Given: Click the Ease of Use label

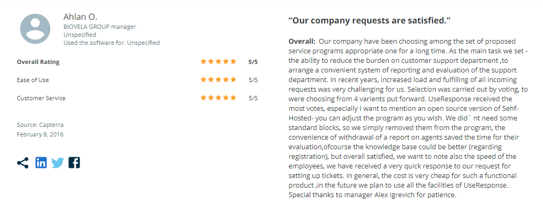Looking at the screenshot, I should tap(33, 80).
